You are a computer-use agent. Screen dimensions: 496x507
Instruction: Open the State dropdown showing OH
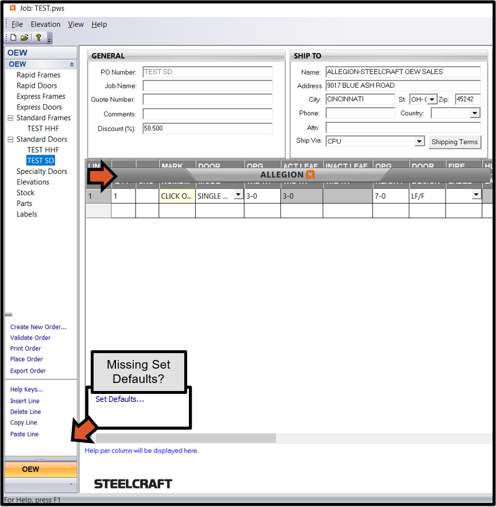tap(432, 99)
